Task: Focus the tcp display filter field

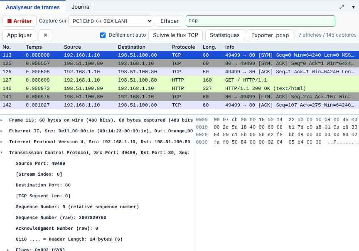Action: 261,21
